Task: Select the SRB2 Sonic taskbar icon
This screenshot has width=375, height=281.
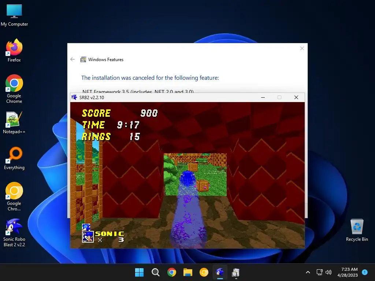Action: pyautogui.click(x=220, y=272)
